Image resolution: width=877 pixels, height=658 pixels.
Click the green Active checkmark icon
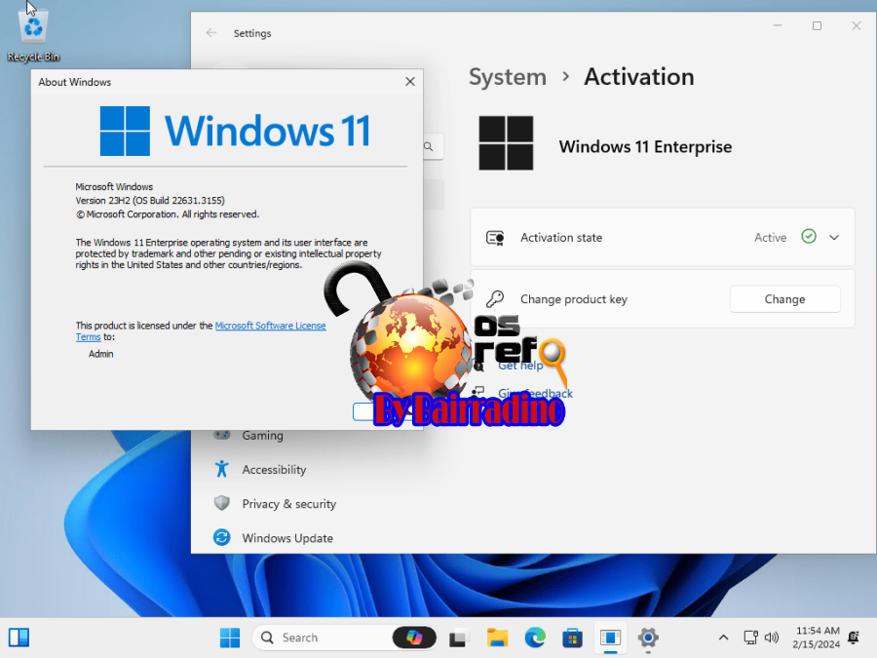point(809,237)
